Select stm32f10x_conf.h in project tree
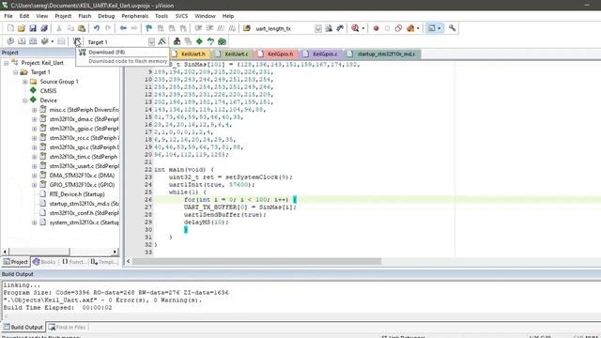The height and width of the screenshot is (338, 601). click(84, 213)
